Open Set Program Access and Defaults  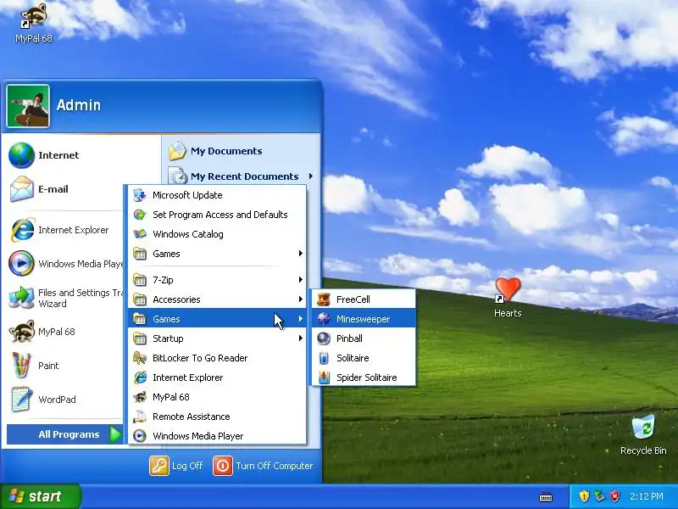(217, 215)
